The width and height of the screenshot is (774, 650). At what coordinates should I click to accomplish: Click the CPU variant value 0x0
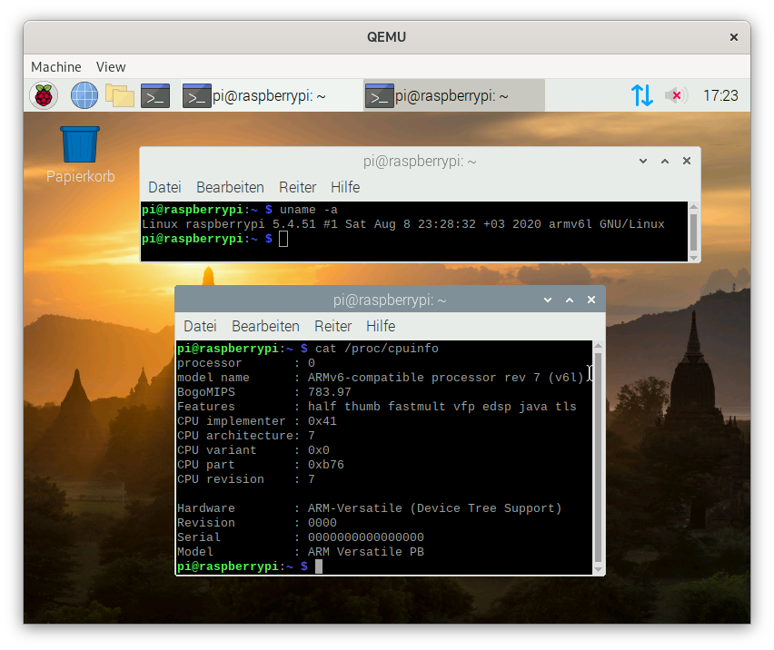[x=319, y=450]
